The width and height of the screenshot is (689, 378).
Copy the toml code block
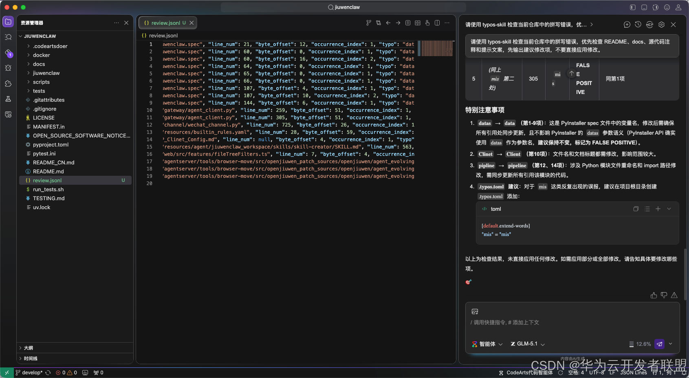point(636,209)
